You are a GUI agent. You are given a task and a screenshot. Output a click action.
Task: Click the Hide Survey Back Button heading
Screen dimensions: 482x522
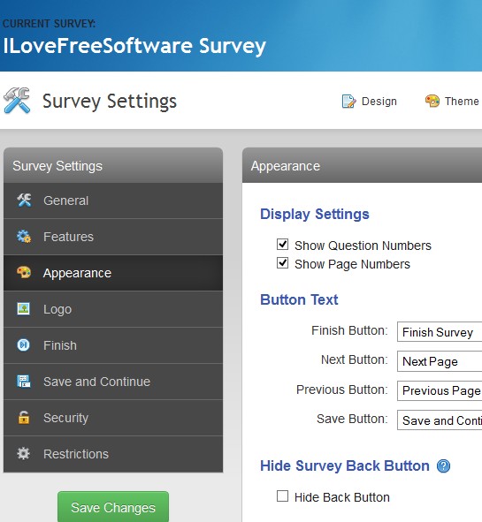point(345,465)
